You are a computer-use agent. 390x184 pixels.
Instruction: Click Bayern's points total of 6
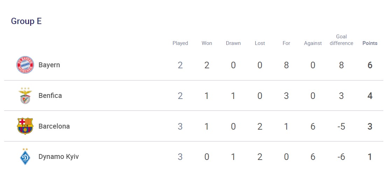point(370,65)
